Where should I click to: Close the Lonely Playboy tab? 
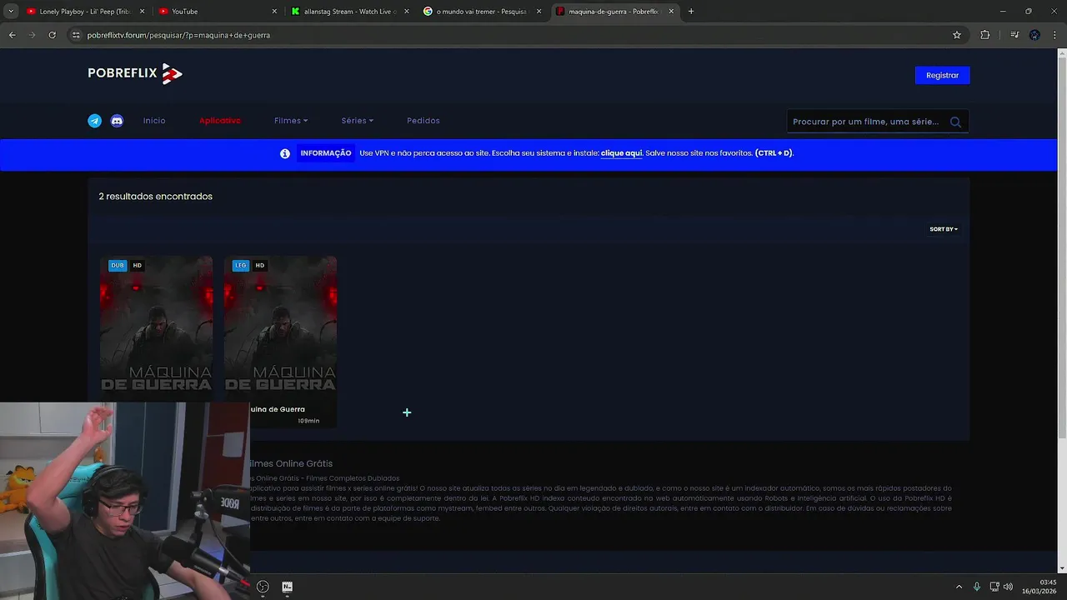point(142,12)
